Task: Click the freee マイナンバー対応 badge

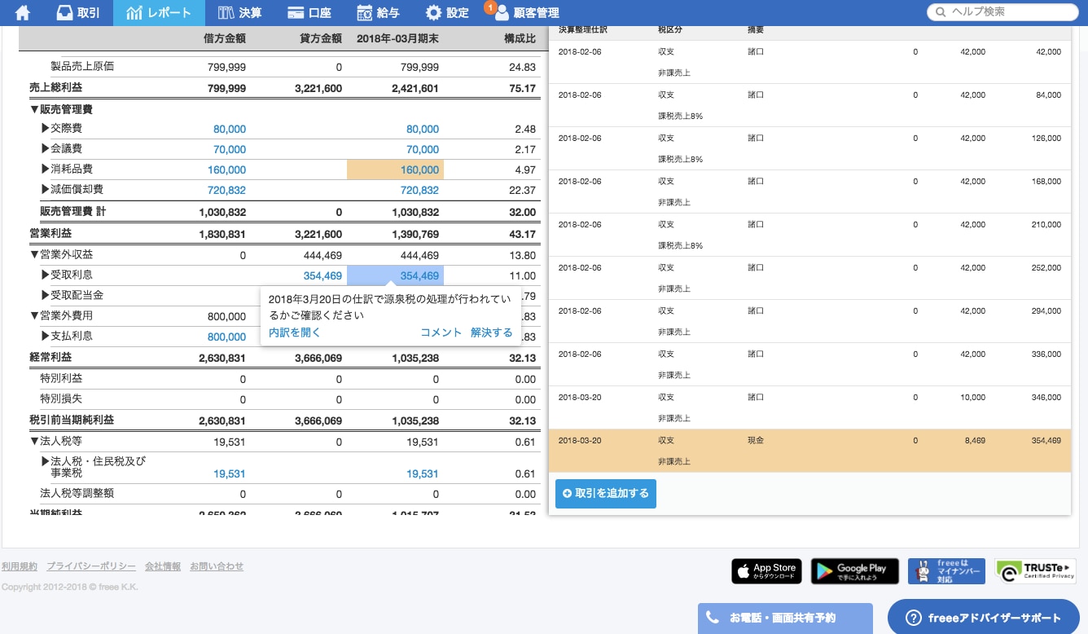Action: 946,571
